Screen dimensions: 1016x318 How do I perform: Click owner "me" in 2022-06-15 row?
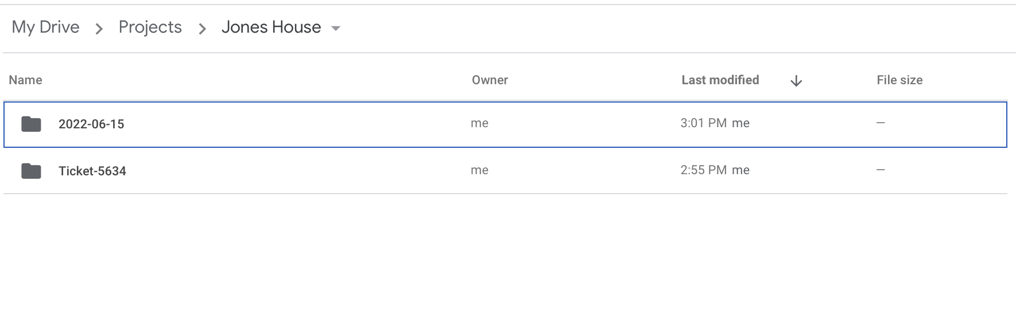pyautogui.click(x=479, y=123)
